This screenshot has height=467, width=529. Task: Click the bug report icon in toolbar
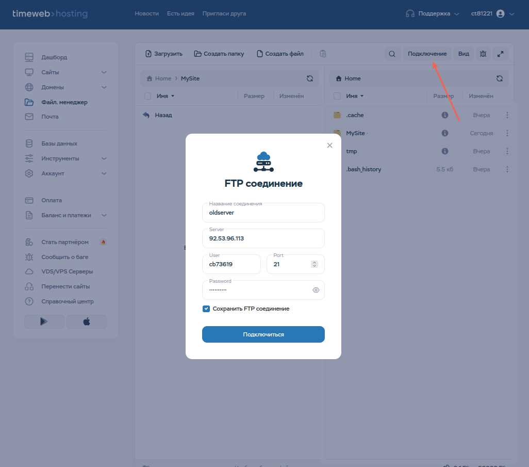[x=483, y=54]
